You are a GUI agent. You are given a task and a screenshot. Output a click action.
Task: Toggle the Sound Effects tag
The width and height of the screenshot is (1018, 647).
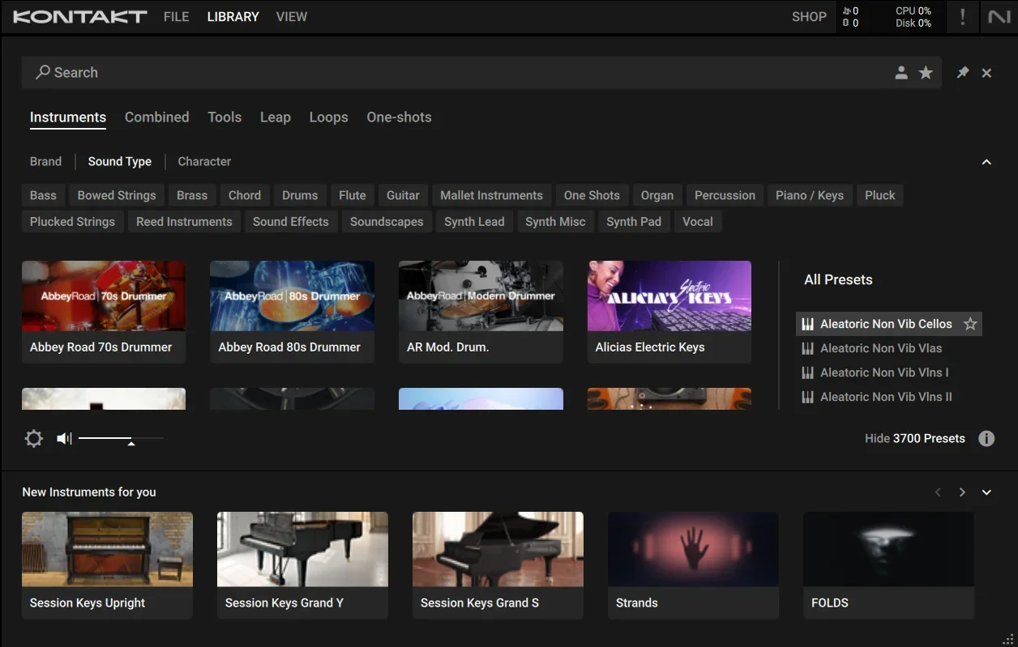291,222
